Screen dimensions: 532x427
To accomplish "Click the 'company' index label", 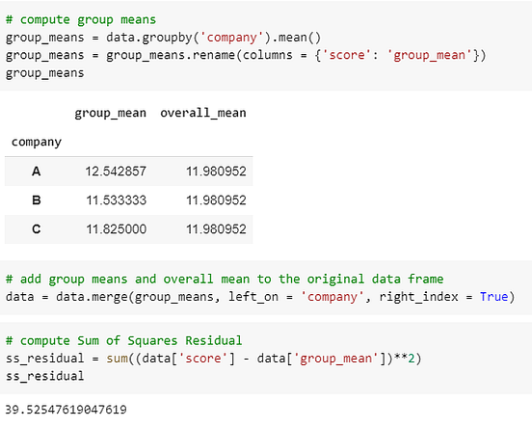I will point(37,142).
